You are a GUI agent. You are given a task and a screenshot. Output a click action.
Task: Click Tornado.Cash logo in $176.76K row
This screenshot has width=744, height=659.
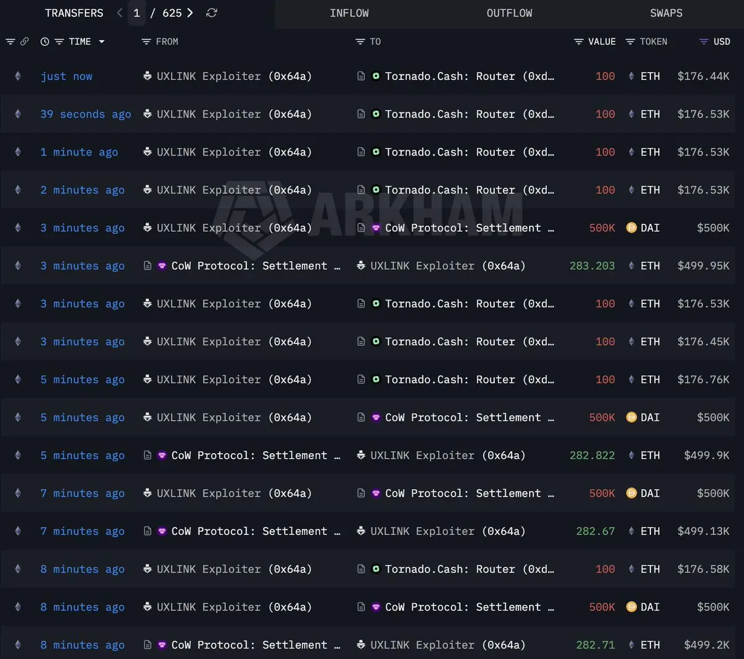376,379
